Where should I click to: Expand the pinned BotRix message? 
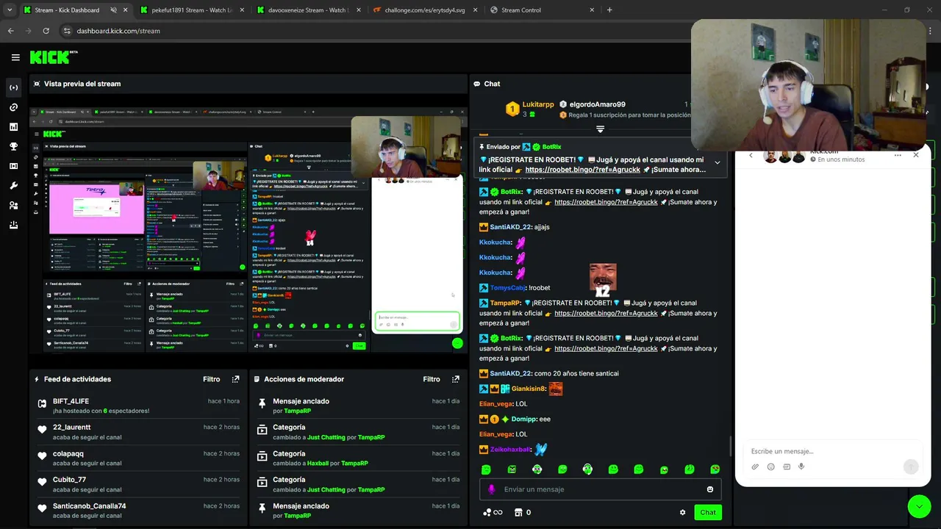pyautogui.click(x=718, y=162)
